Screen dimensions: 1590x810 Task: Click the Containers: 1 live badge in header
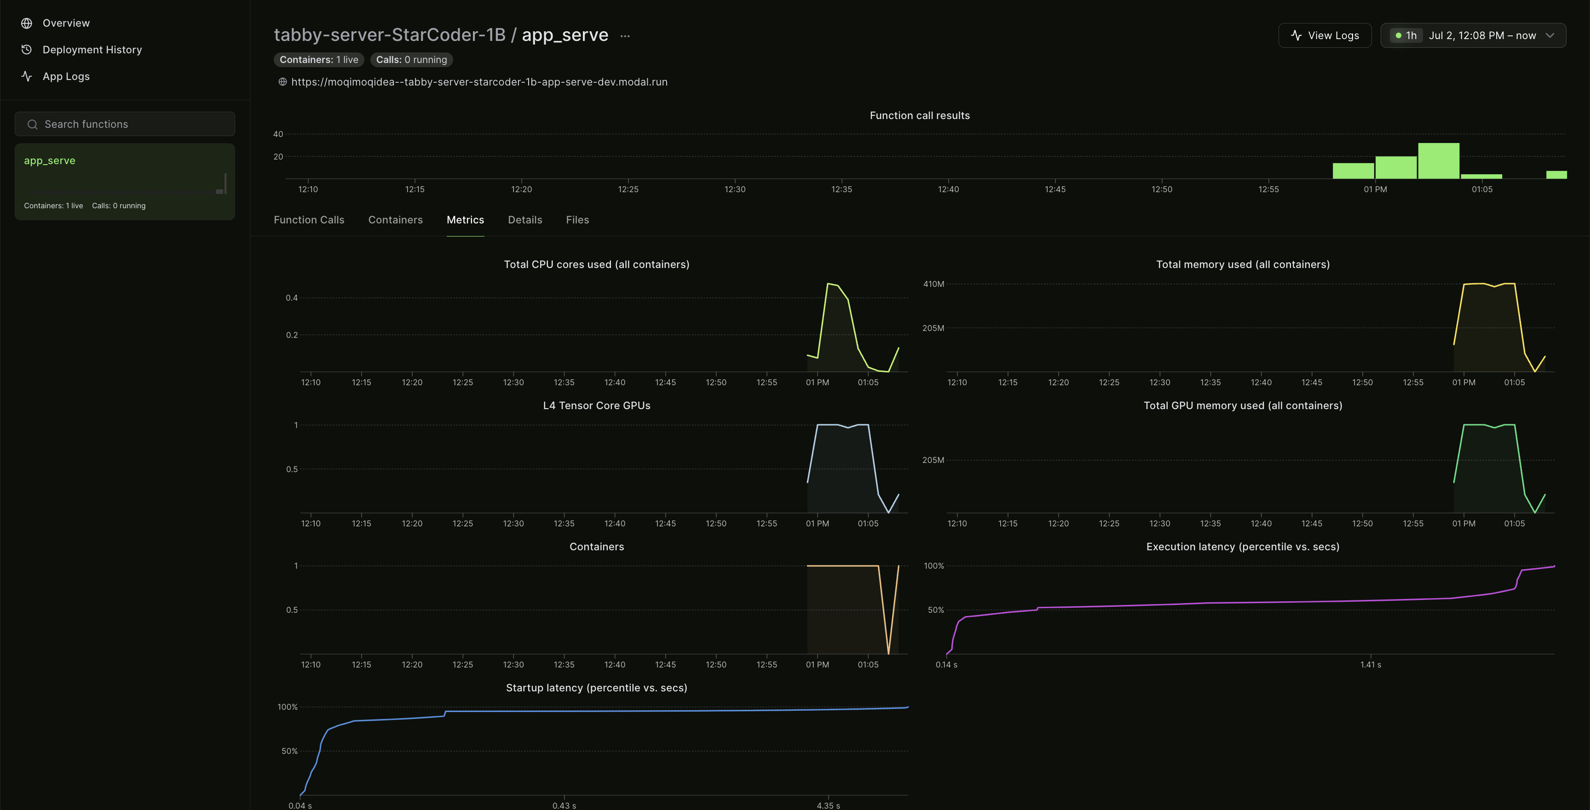[x=318, y=59]
